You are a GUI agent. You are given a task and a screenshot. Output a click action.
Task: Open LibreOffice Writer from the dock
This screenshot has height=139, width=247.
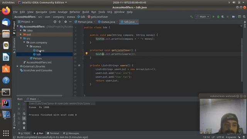(x=6, y=57)
